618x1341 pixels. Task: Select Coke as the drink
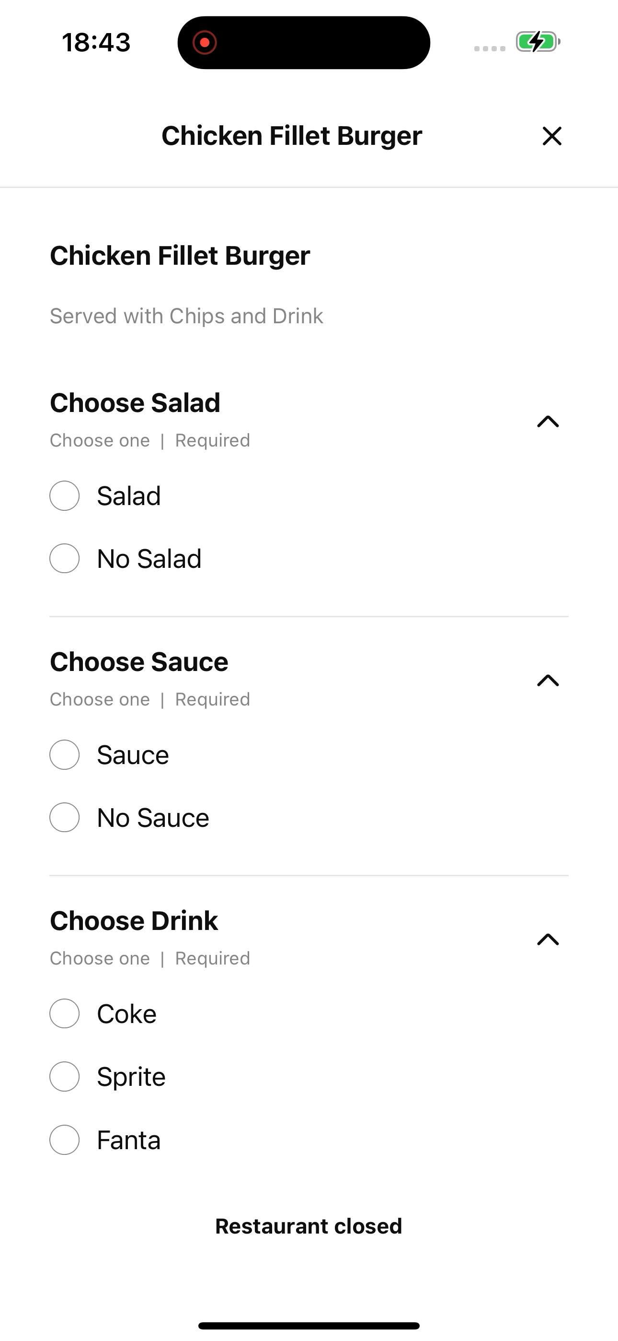65,1013
